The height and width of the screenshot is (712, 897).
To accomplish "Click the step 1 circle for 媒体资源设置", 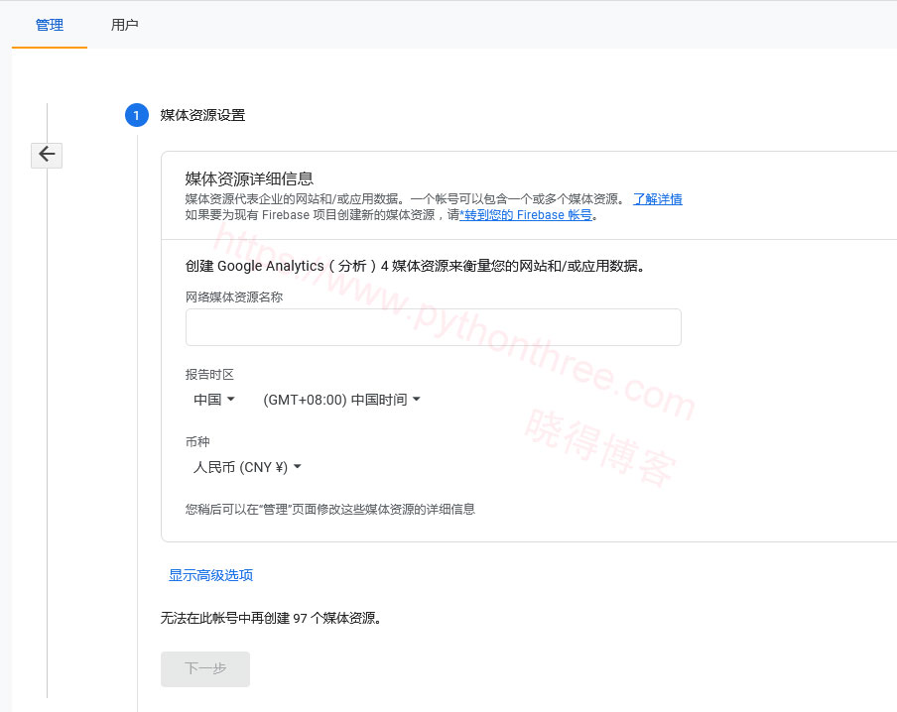I will tap(136, 115).
